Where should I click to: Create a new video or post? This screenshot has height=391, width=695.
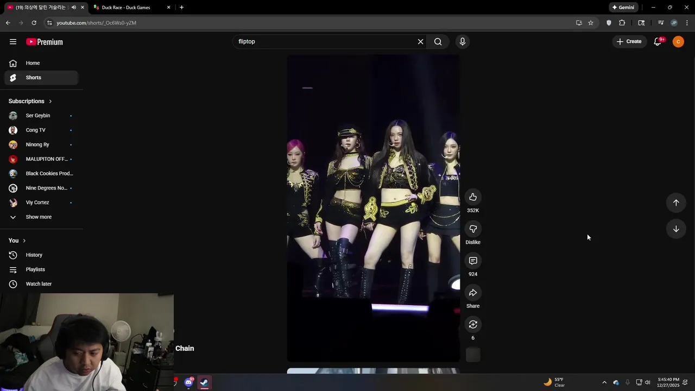tap(629, 41)
